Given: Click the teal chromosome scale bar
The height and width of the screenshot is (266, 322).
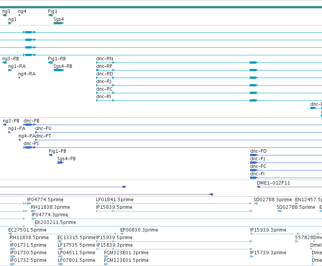Looking at the screenshot, I should [x=161, y=7].
